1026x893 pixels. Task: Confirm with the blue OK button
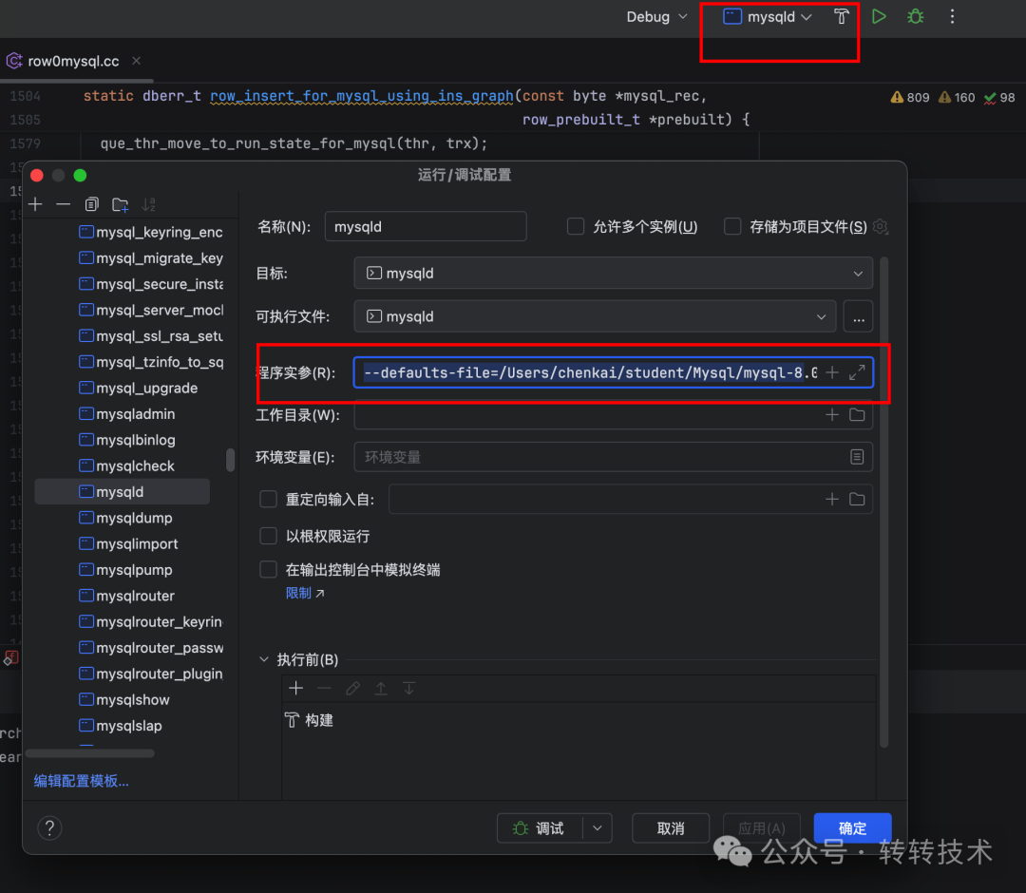coord(852,828)
